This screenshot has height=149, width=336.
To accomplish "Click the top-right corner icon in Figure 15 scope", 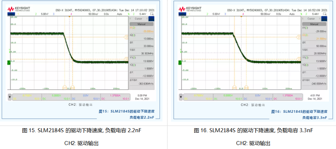I will coord(152,14).
